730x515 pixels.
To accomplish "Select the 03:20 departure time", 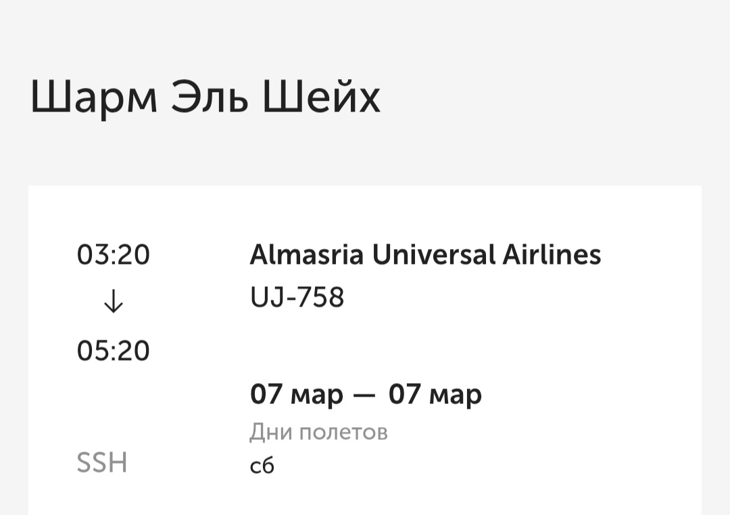I will 114,255.
